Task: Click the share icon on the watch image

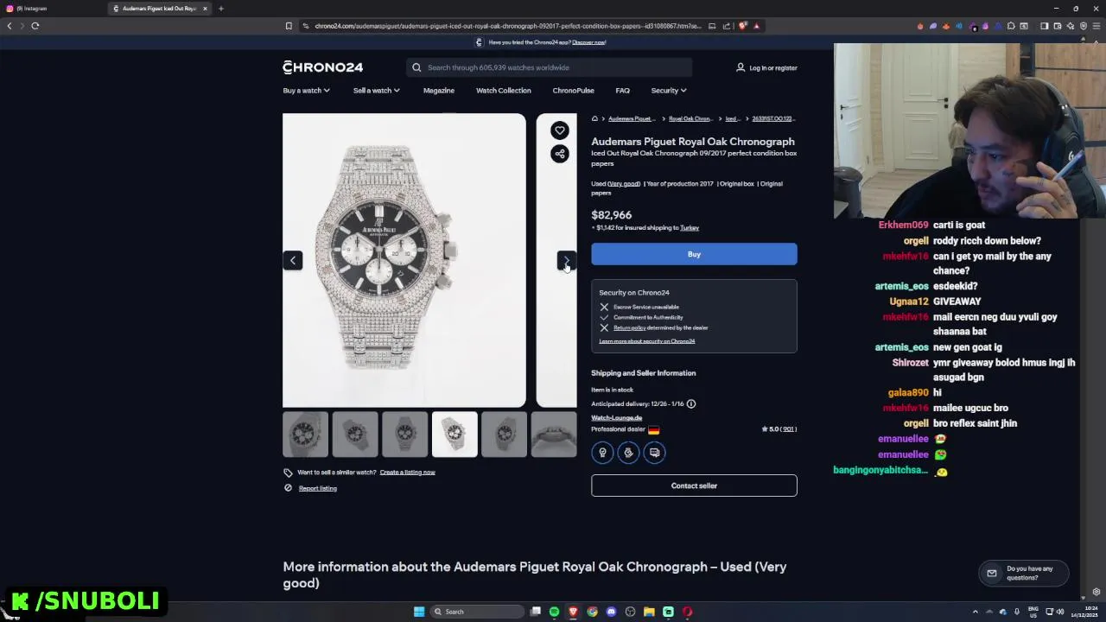Action: (560, 154)
